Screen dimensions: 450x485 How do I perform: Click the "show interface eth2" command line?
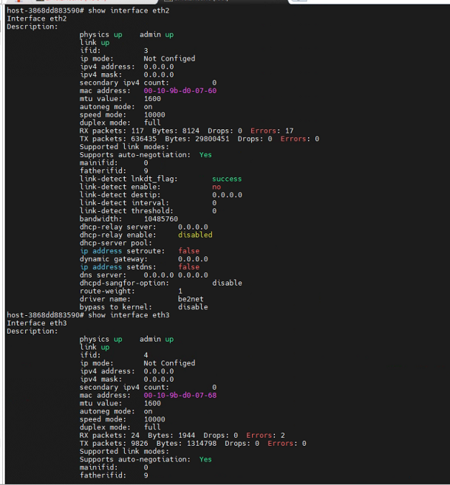pos(88,10)
